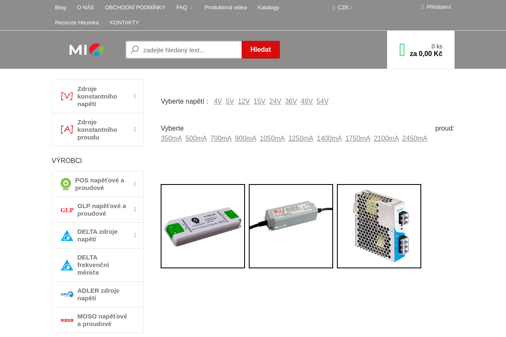The image size is (506, 337).
Task: Go to OBCHODNÍ PODMÍNKY page
Action: click(135, 8)
